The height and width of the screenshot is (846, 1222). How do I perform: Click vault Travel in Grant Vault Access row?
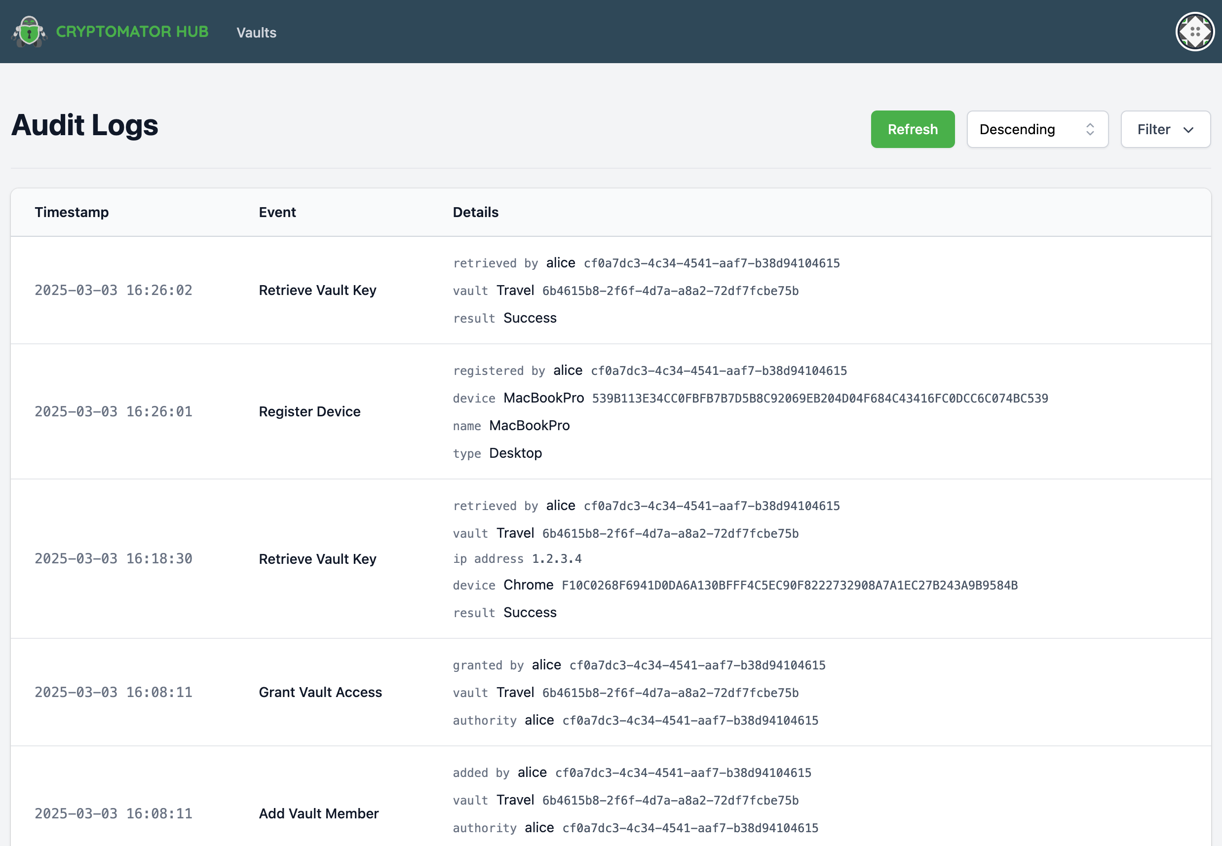coord(515,692)
